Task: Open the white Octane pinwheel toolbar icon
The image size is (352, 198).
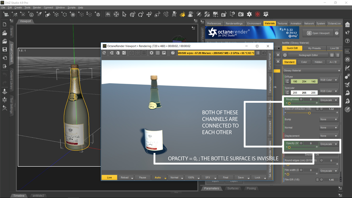Action: click(x=249, y=14)
